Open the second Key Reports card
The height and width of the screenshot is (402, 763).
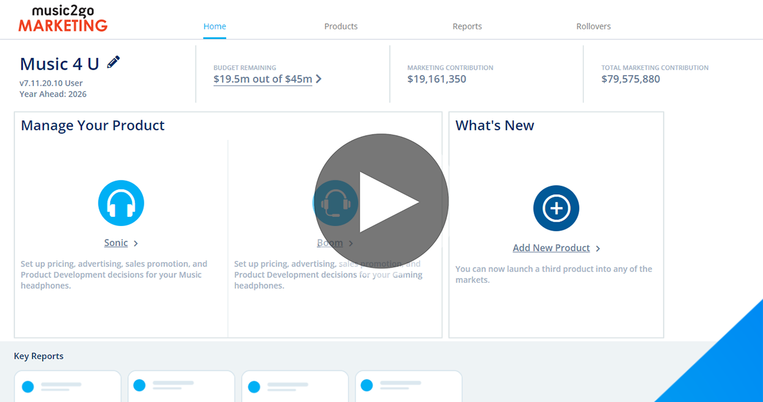(x=181, y=386)
